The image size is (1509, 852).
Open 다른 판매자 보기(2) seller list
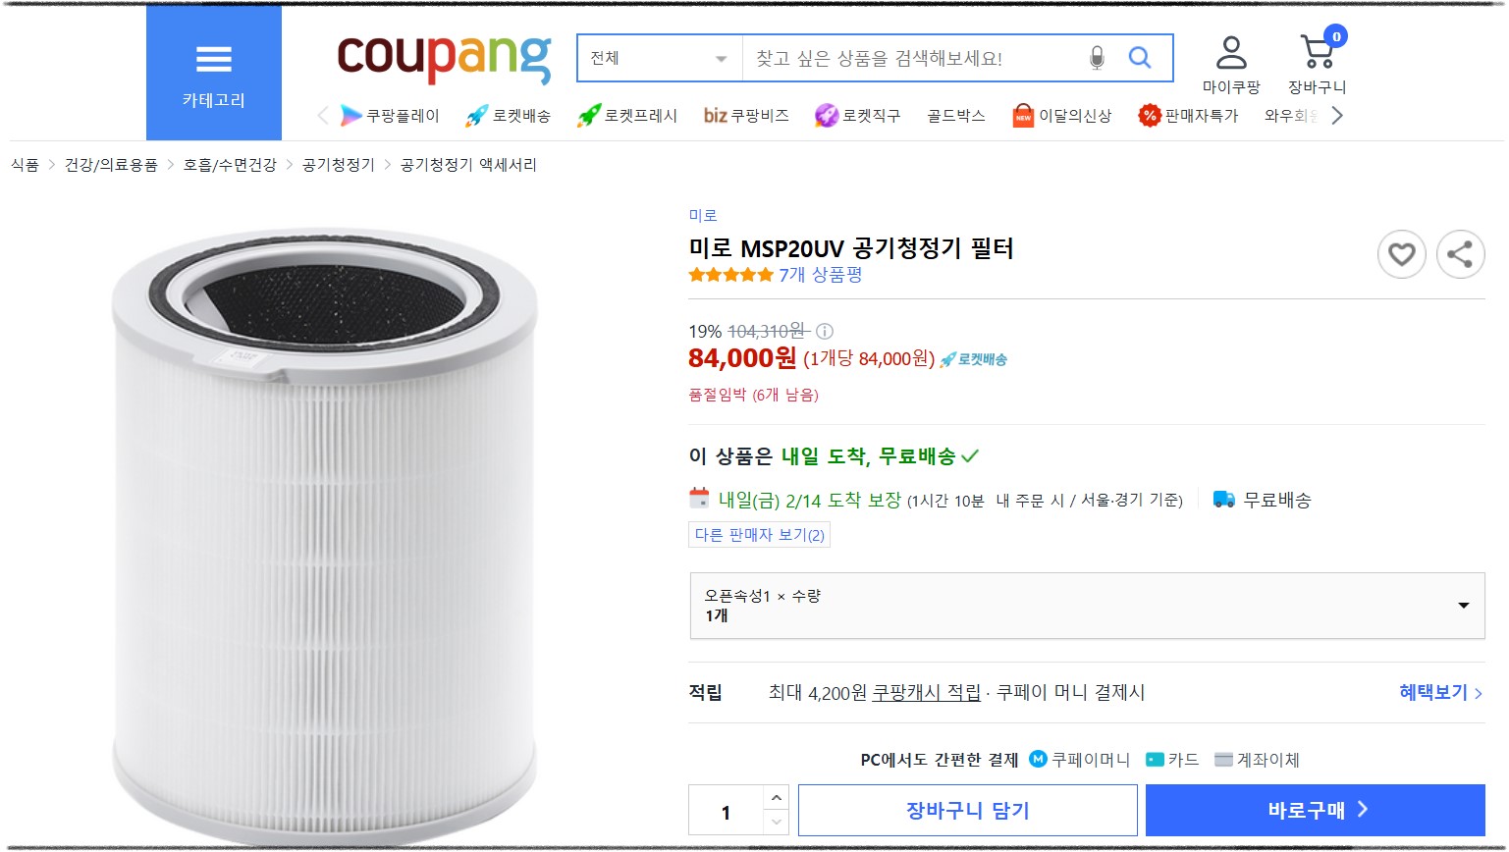759,535
